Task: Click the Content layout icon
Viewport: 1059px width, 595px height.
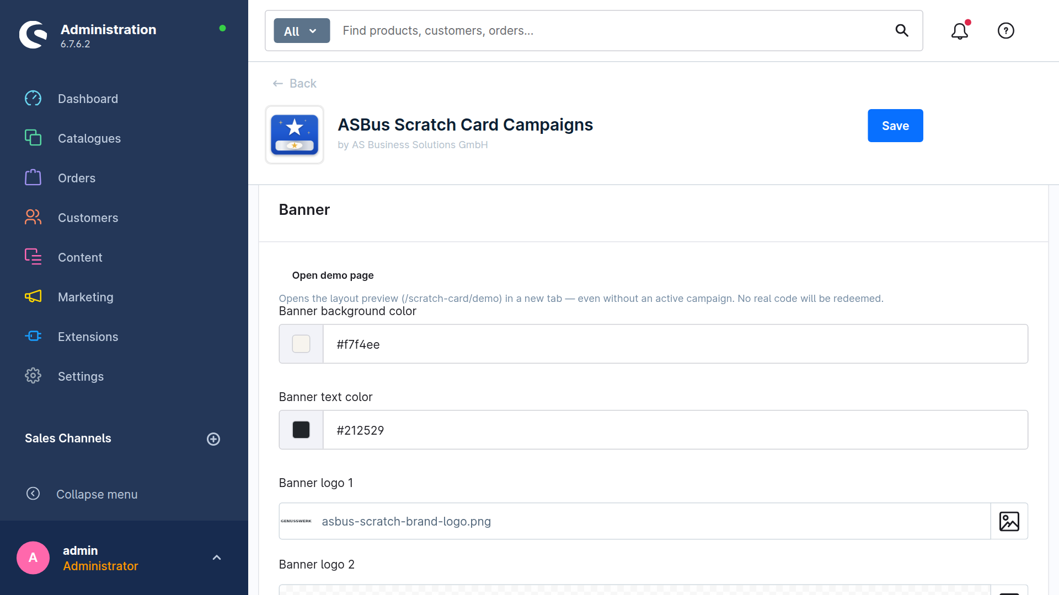Action: tap(33, 257)
